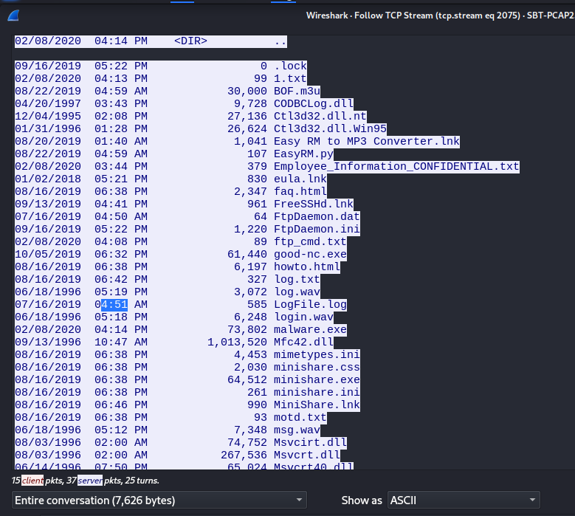Click the 12/04/1995 date entry

pos(48,116)
